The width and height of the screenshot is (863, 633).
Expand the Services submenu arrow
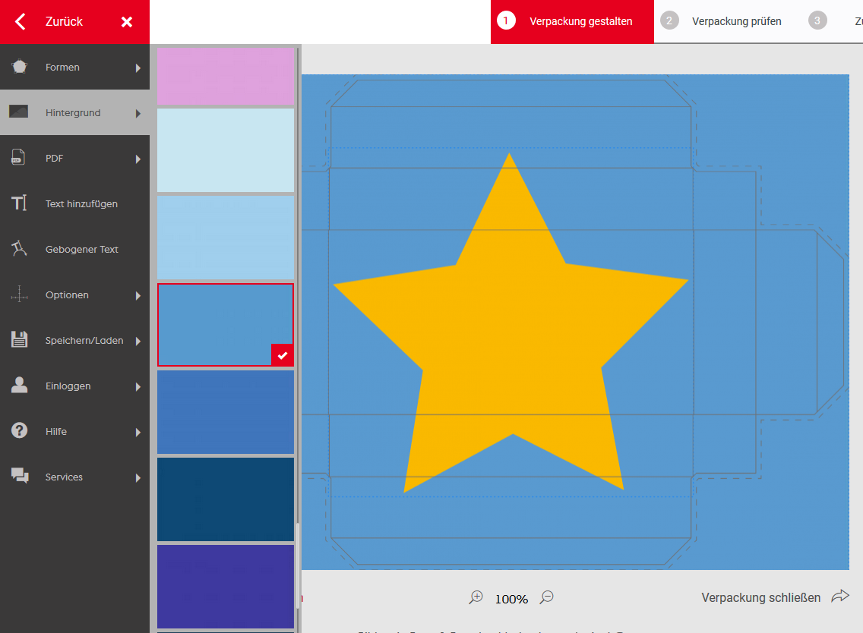pyautogui.click(x=138, y=477)
